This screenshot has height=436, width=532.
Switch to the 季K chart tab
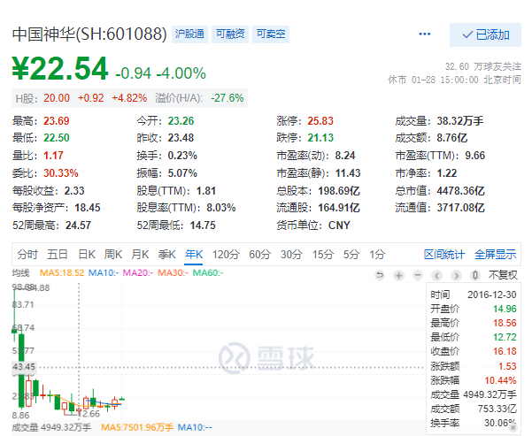tap(166, 255)
